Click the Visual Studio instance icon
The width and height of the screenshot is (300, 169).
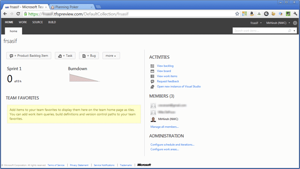point(152,86)
